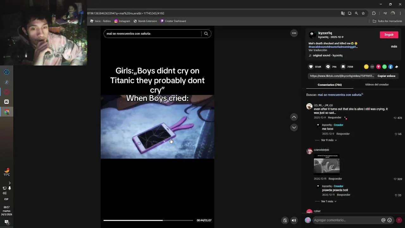405x228 pixels.
Task: Share the video to WhatsApp
Action: point(384,67)
